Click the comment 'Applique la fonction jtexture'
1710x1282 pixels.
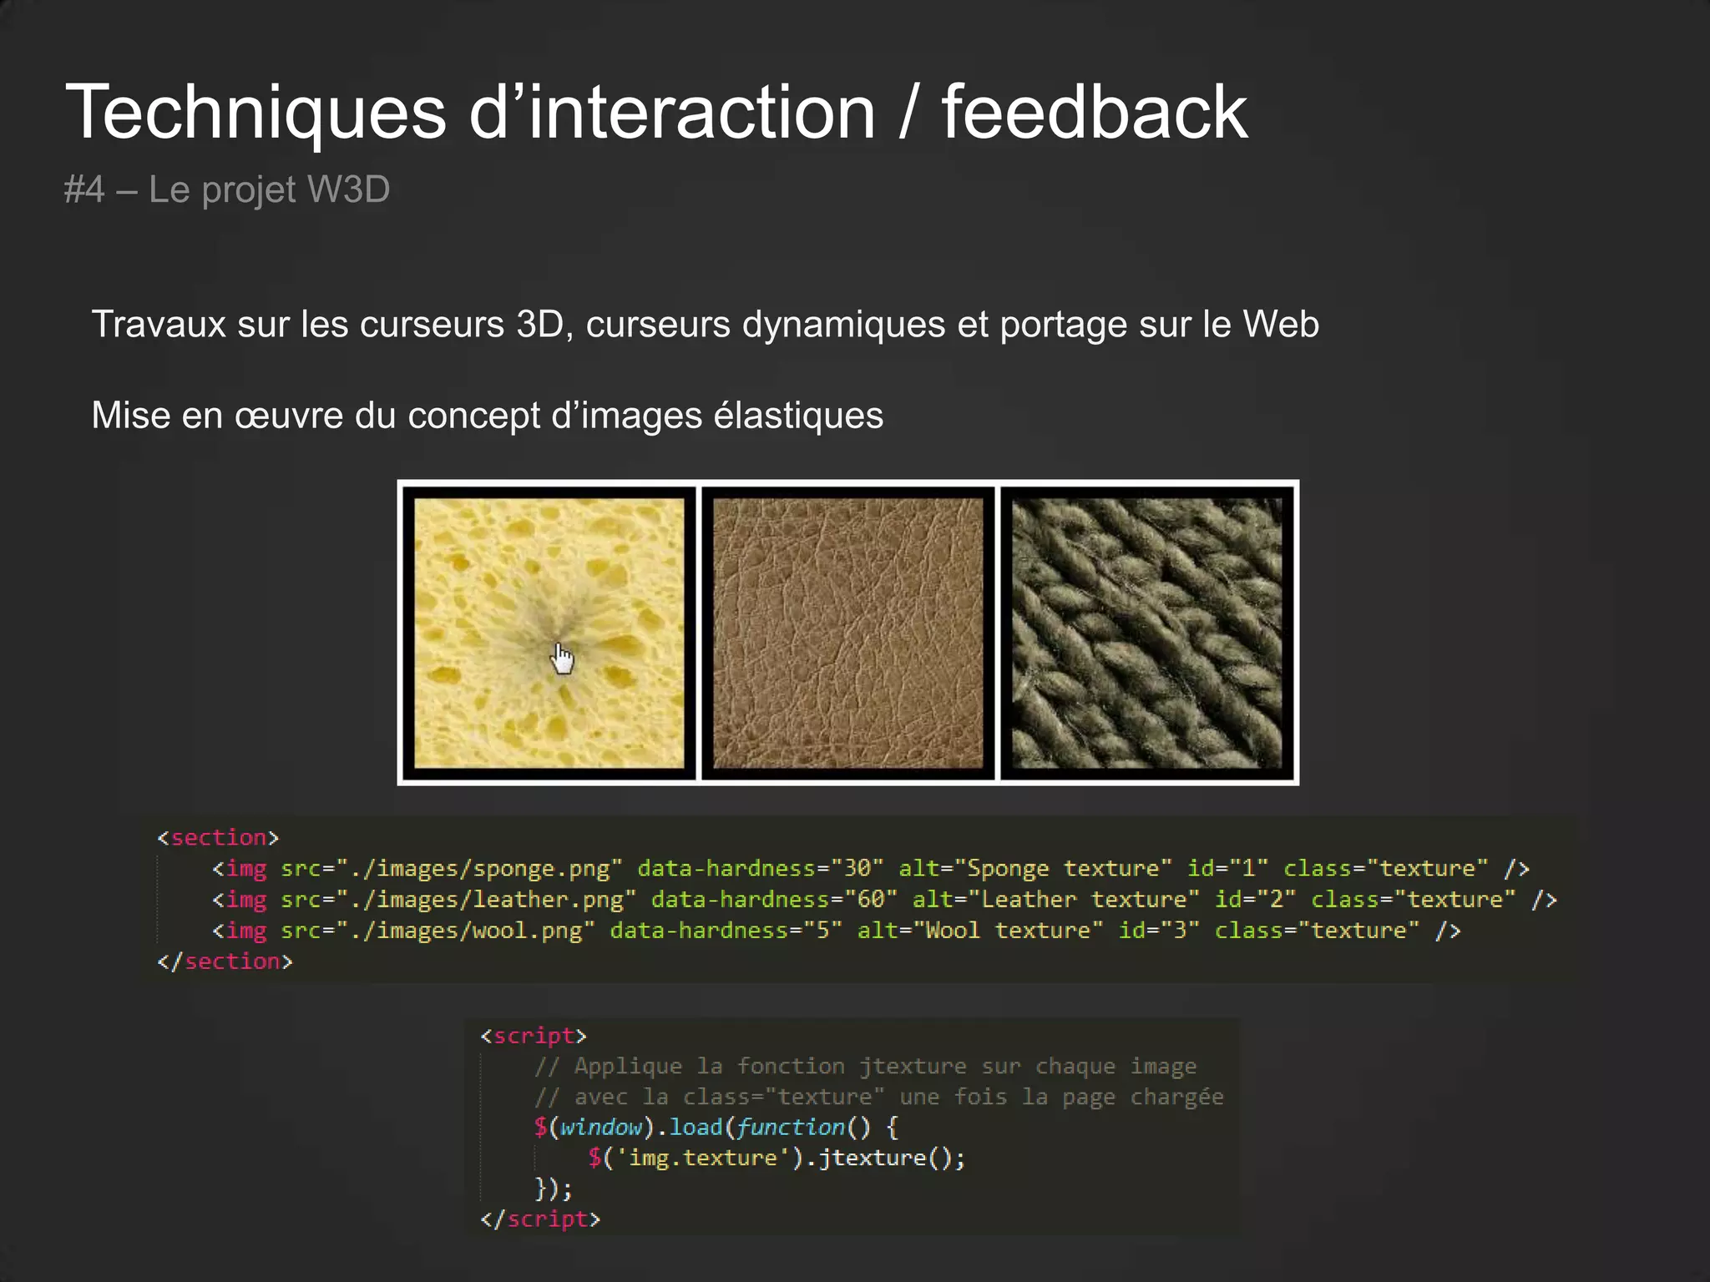(x=866, y=1067)
